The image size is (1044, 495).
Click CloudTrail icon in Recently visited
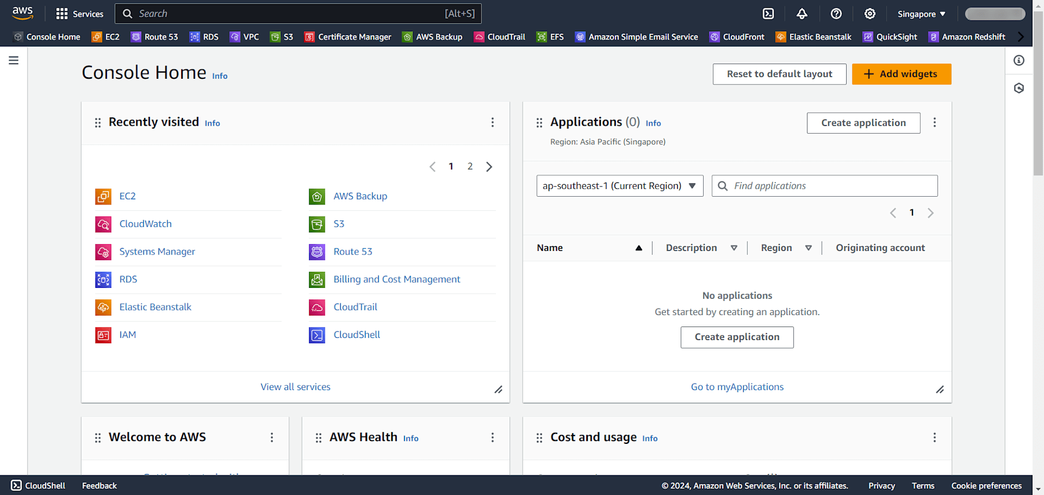coord(317,307)
